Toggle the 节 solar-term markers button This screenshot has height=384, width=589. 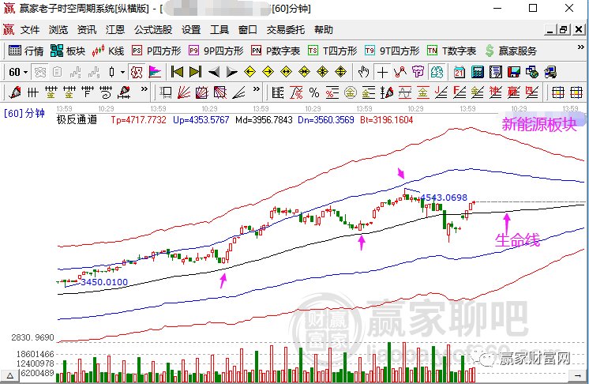418,72
